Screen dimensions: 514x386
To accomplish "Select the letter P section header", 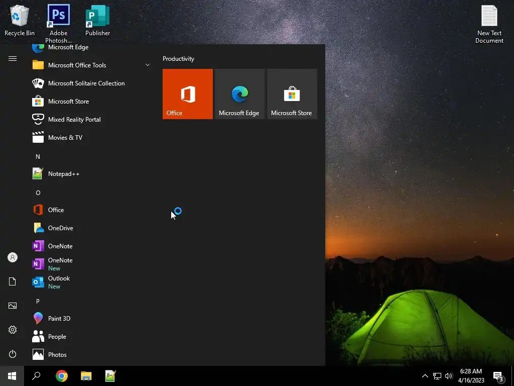I will 38,301.
